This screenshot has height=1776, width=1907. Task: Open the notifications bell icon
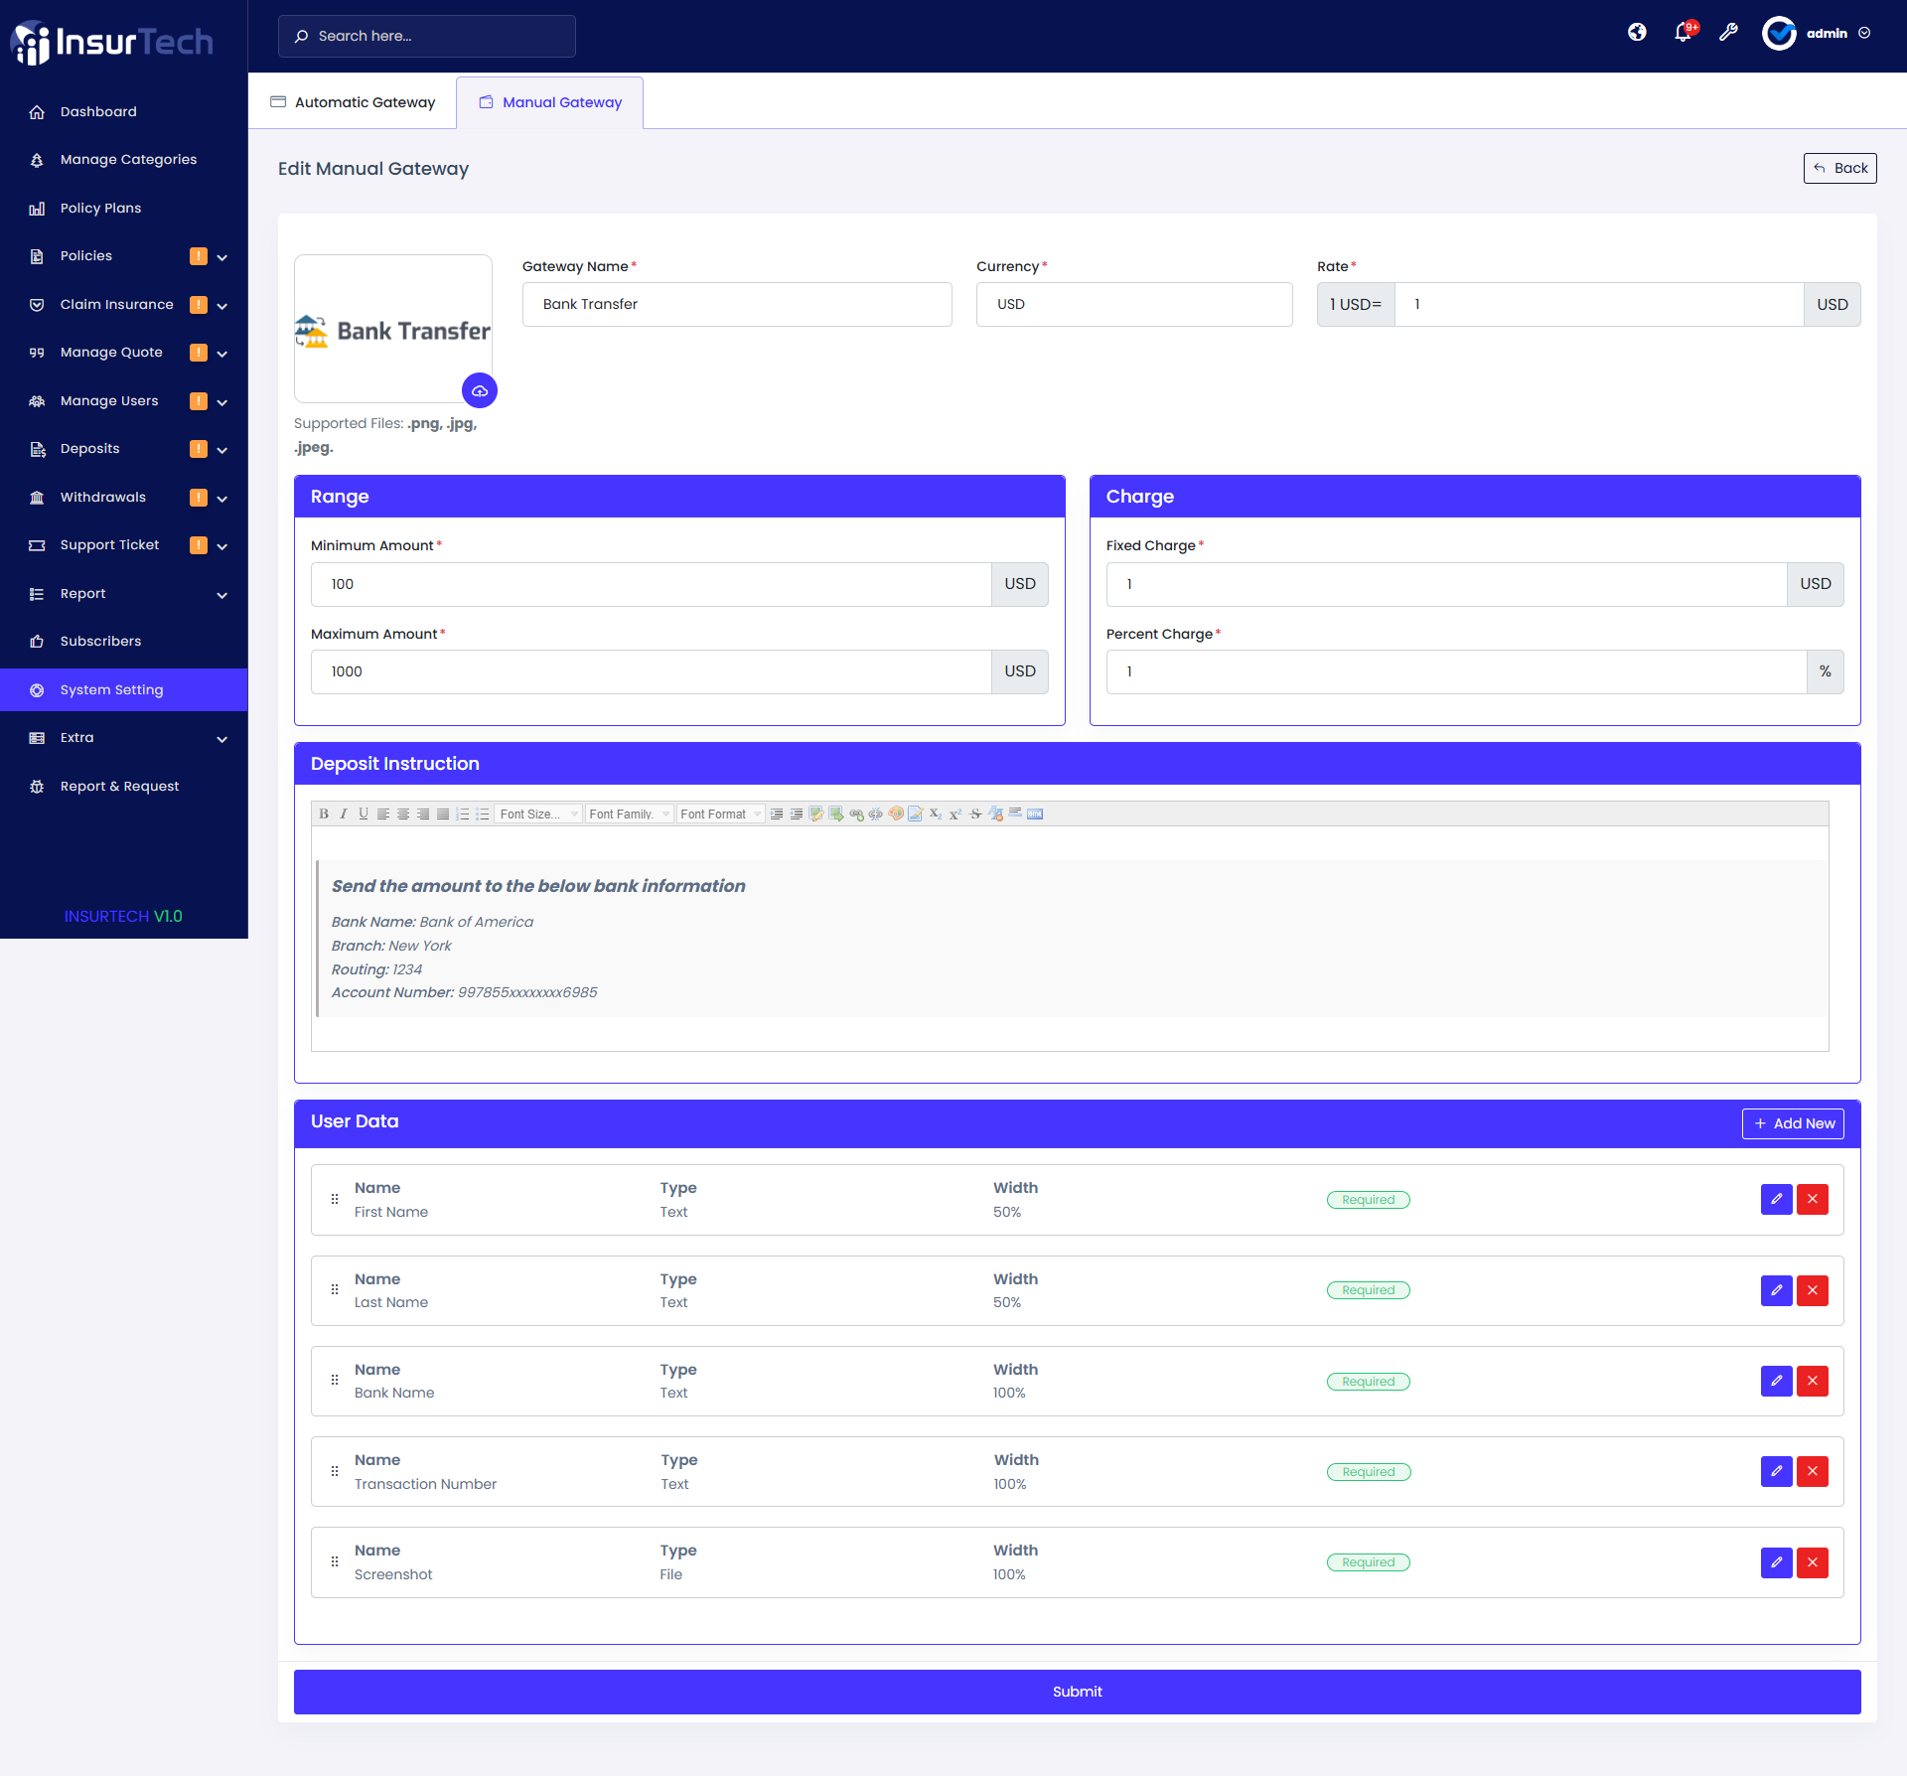pyautogui.click(x=1683, y=33)
